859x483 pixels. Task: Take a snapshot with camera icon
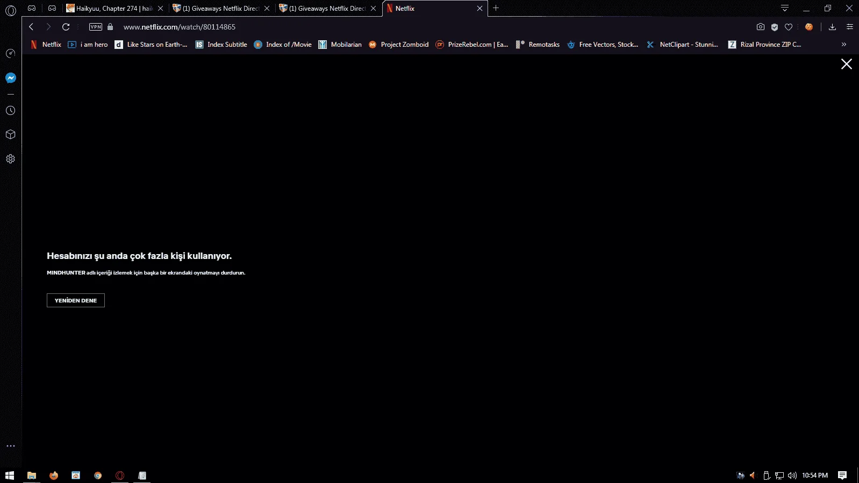click(x=760, y=27)
